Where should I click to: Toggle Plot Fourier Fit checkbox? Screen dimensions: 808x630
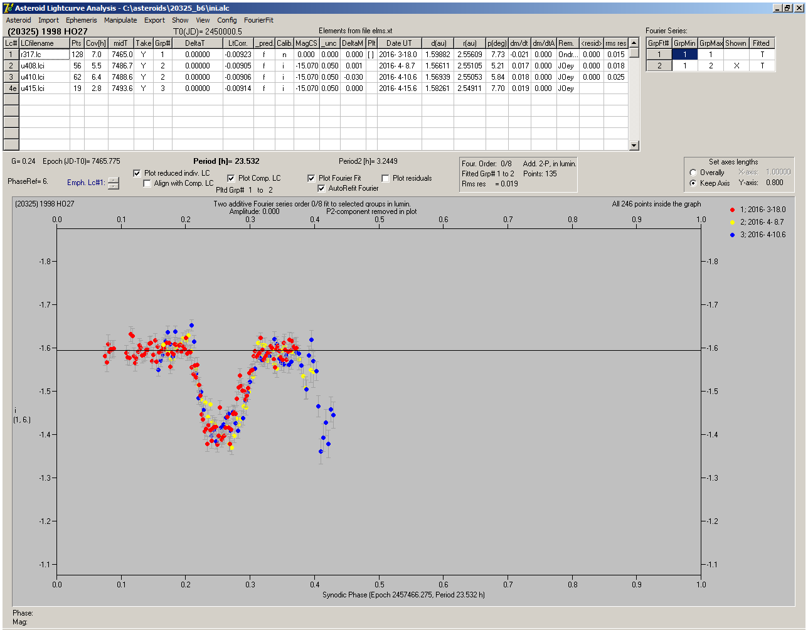point(312,178)
